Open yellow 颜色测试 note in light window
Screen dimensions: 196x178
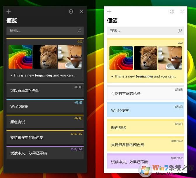145,126
